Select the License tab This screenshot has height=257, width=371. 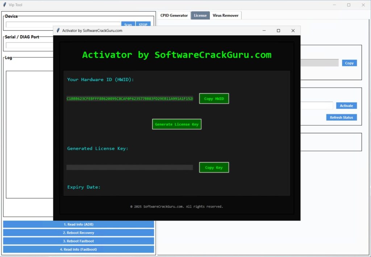[200, 16]
